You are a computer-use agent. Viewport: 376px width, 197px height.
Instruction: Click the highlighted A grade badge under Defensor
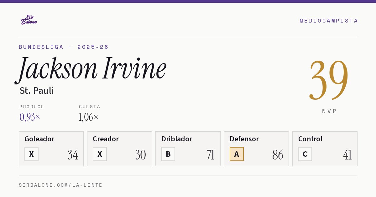[237, 154]
